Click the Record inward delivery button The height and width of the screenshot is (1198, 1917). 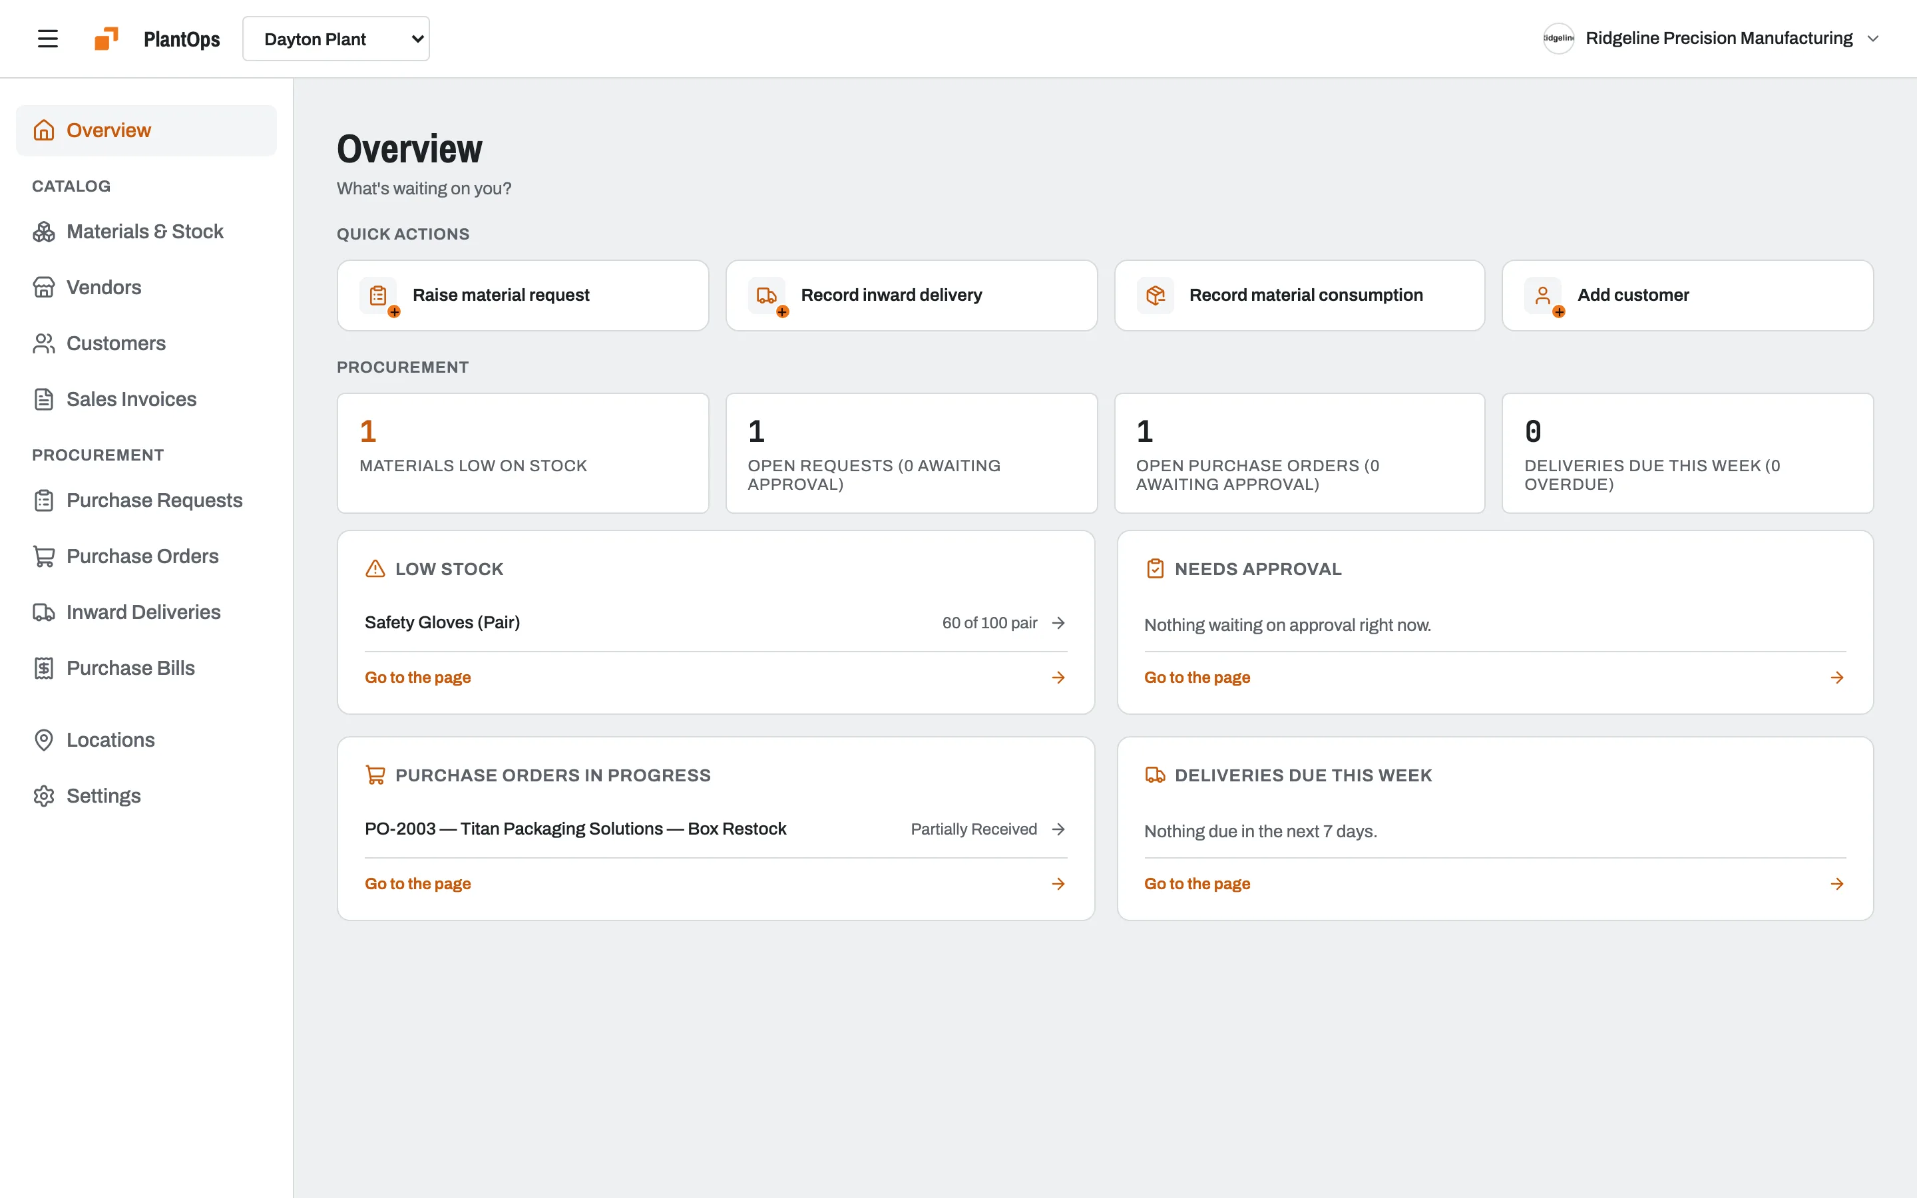click(911, 296)
